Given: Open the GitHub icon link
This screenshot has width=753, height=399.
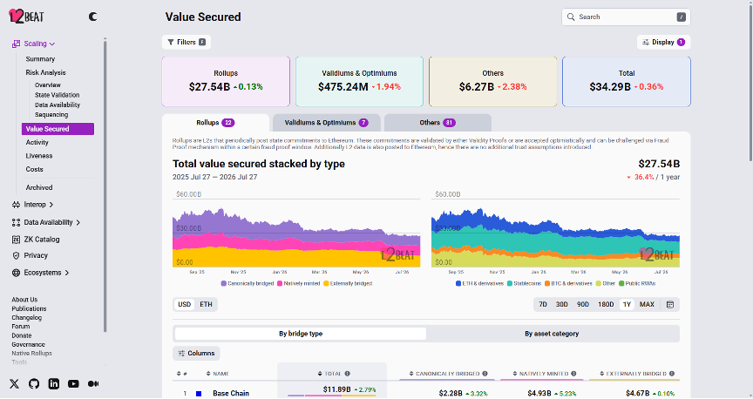Looking at the screenshot, I should pos(34,384).
